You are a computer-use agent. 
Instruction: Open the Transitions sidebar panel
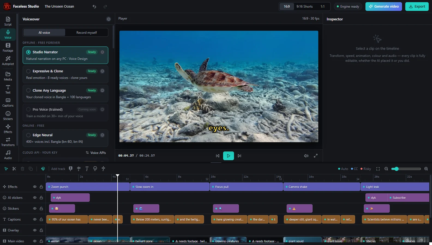tap(8, 142)
